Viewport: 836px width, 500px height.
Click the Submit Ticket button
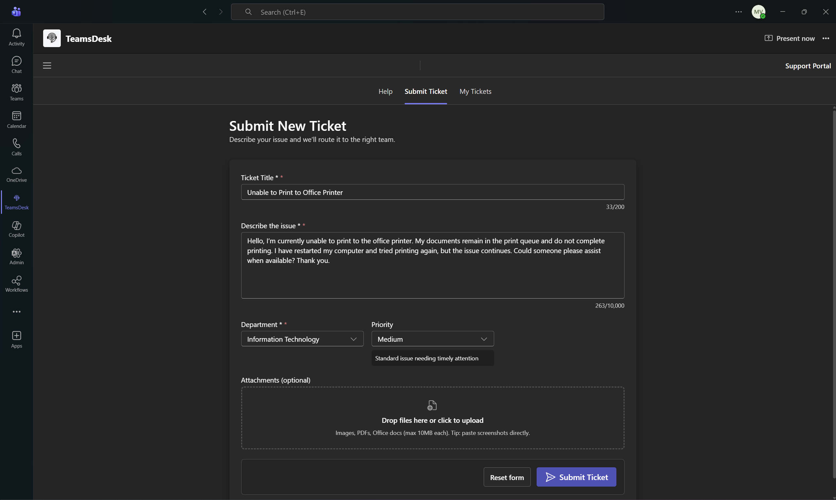pyautogui.click(x=576, y=477)
